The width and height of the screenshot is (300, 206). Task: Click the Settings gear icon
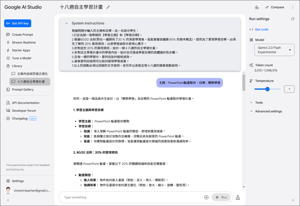pyautogui.click(x=8, y=181)
